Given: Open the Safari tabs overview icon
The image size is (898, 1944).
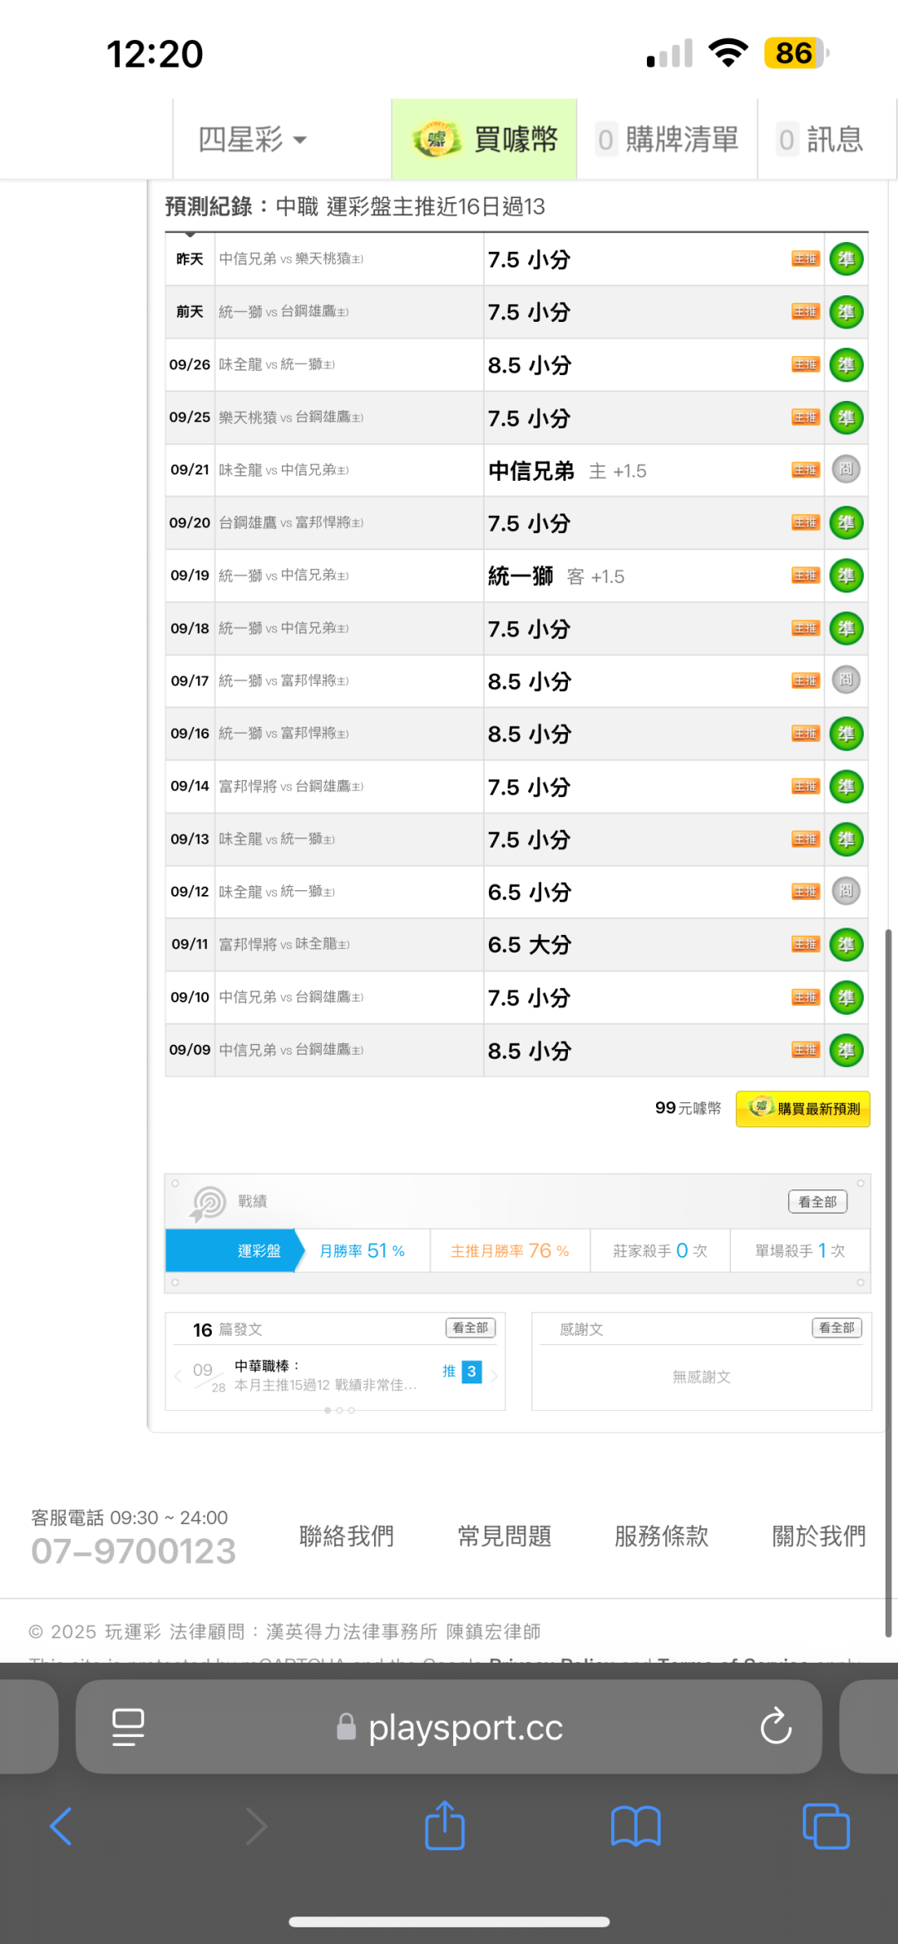Looking at the screenshot, I should pos(826,1827).
